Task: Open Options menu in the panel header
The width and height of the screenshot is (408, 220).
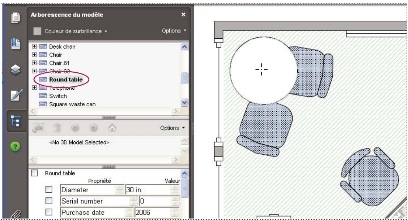Action: [174, 31]
